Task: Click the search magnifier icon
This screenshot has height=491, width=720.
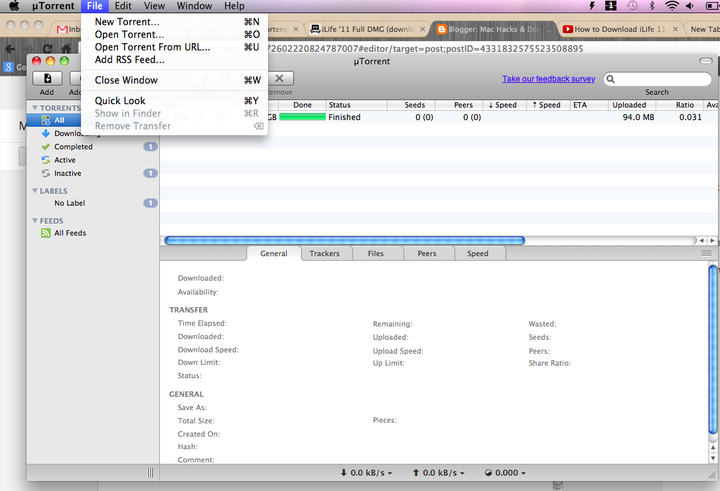Action: [611, 79]
